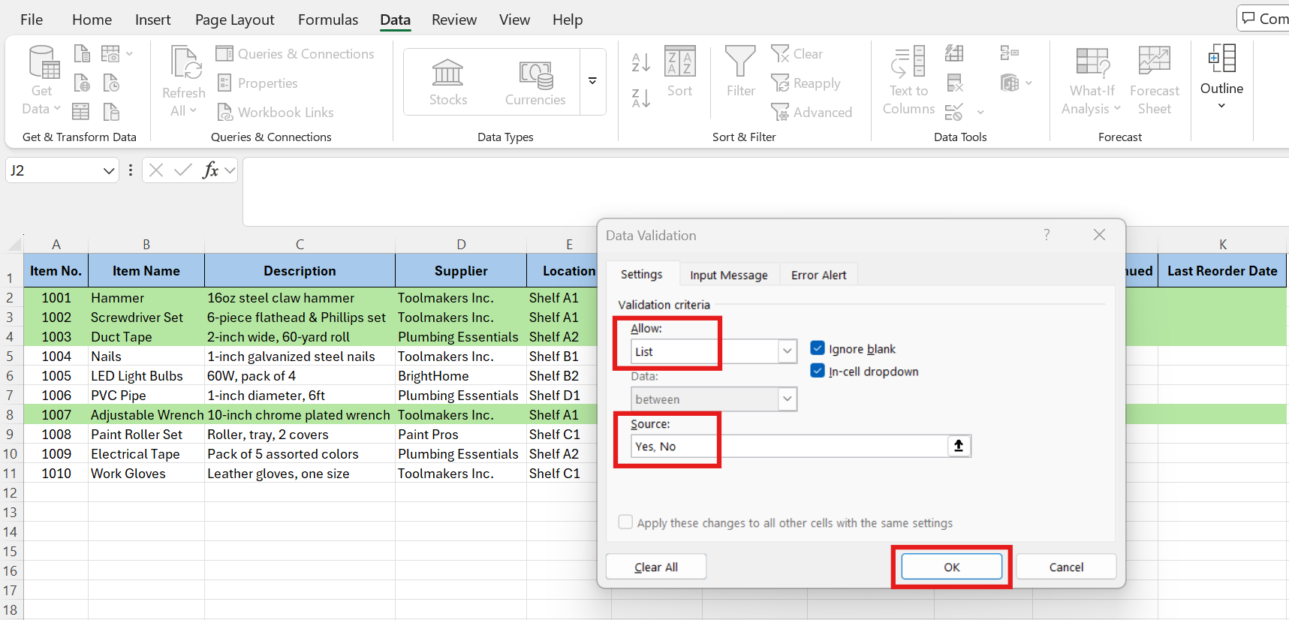This screenshot has width=1289, height=620.
Task: Open the Error Alert tab
Action: 818,275
